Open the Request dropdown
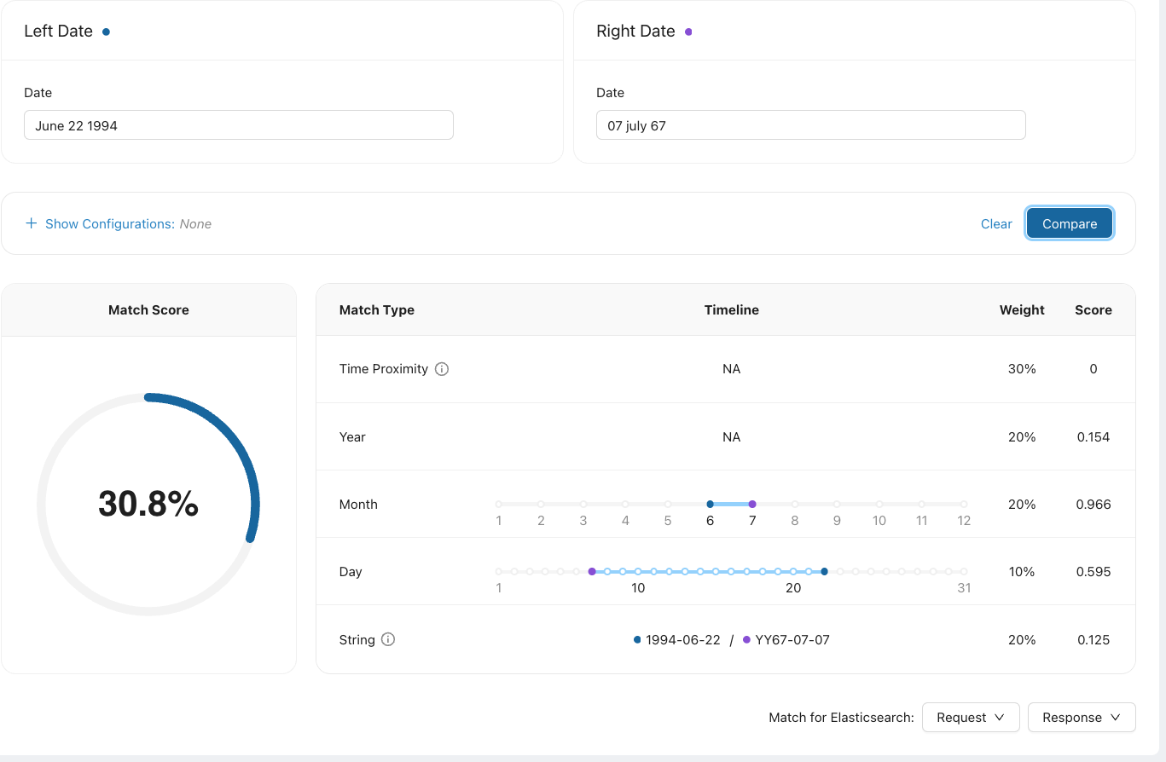The height and width of the screenshot is (762, 1166). click(x=971, y=718)
